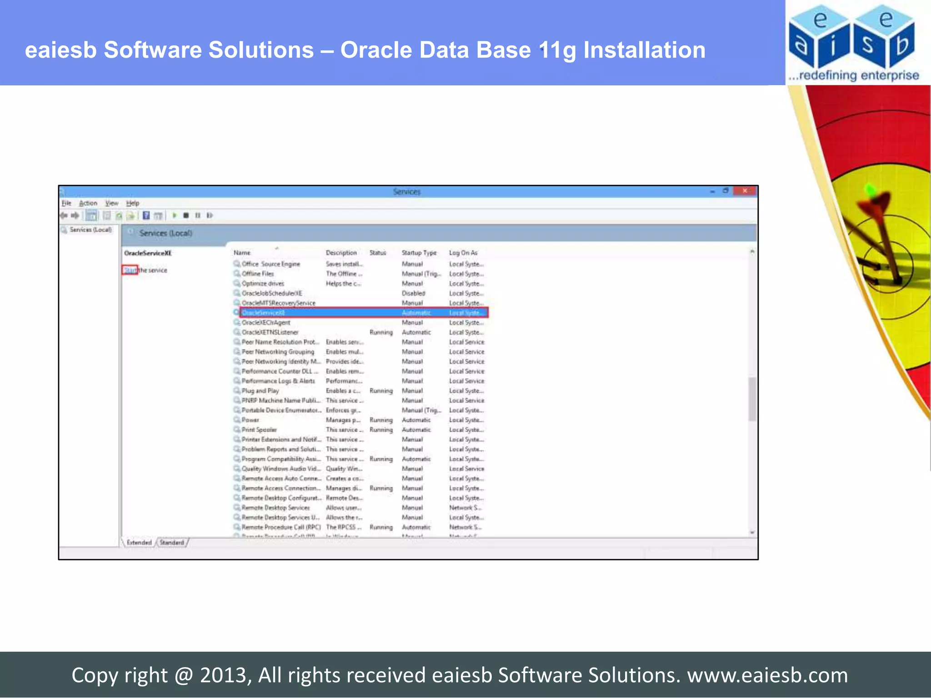Sort by the Status column header
The height and width of the screenshot is (698, 931).
378,253
